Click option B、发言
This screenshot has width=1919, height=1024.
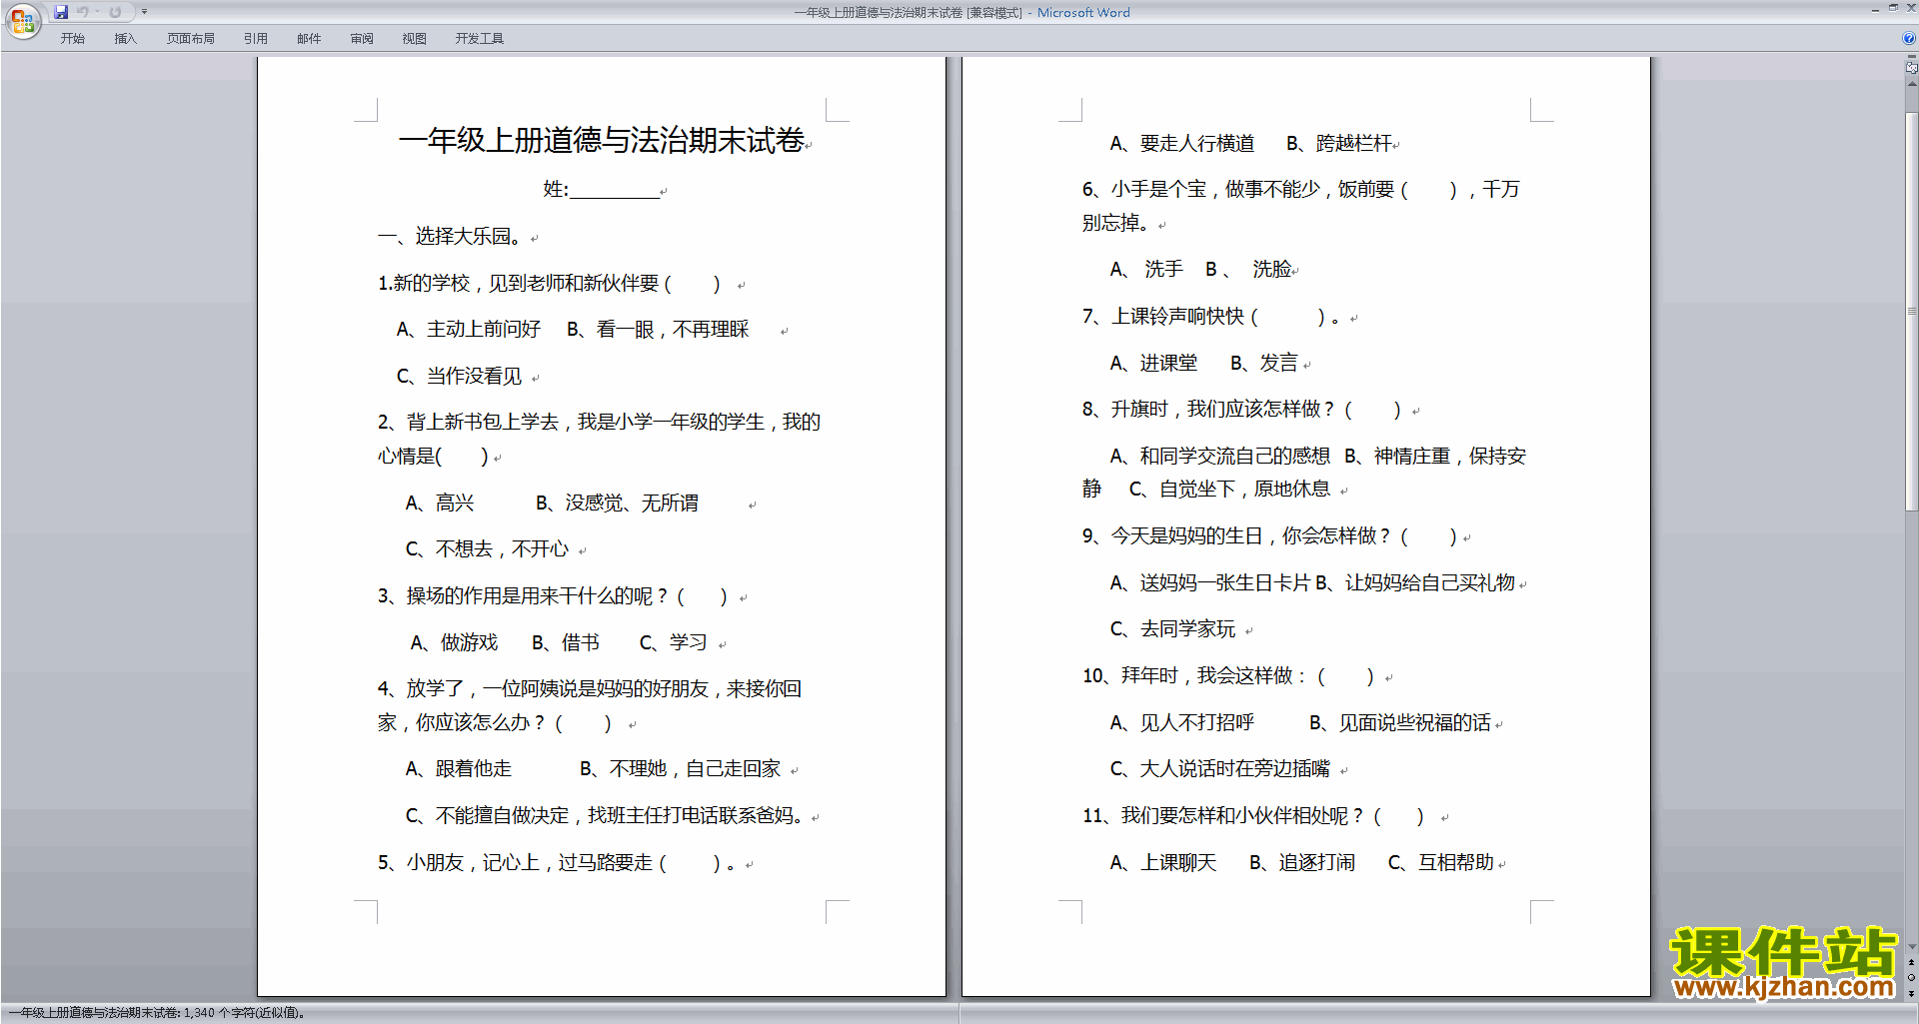coord(1264,364)
